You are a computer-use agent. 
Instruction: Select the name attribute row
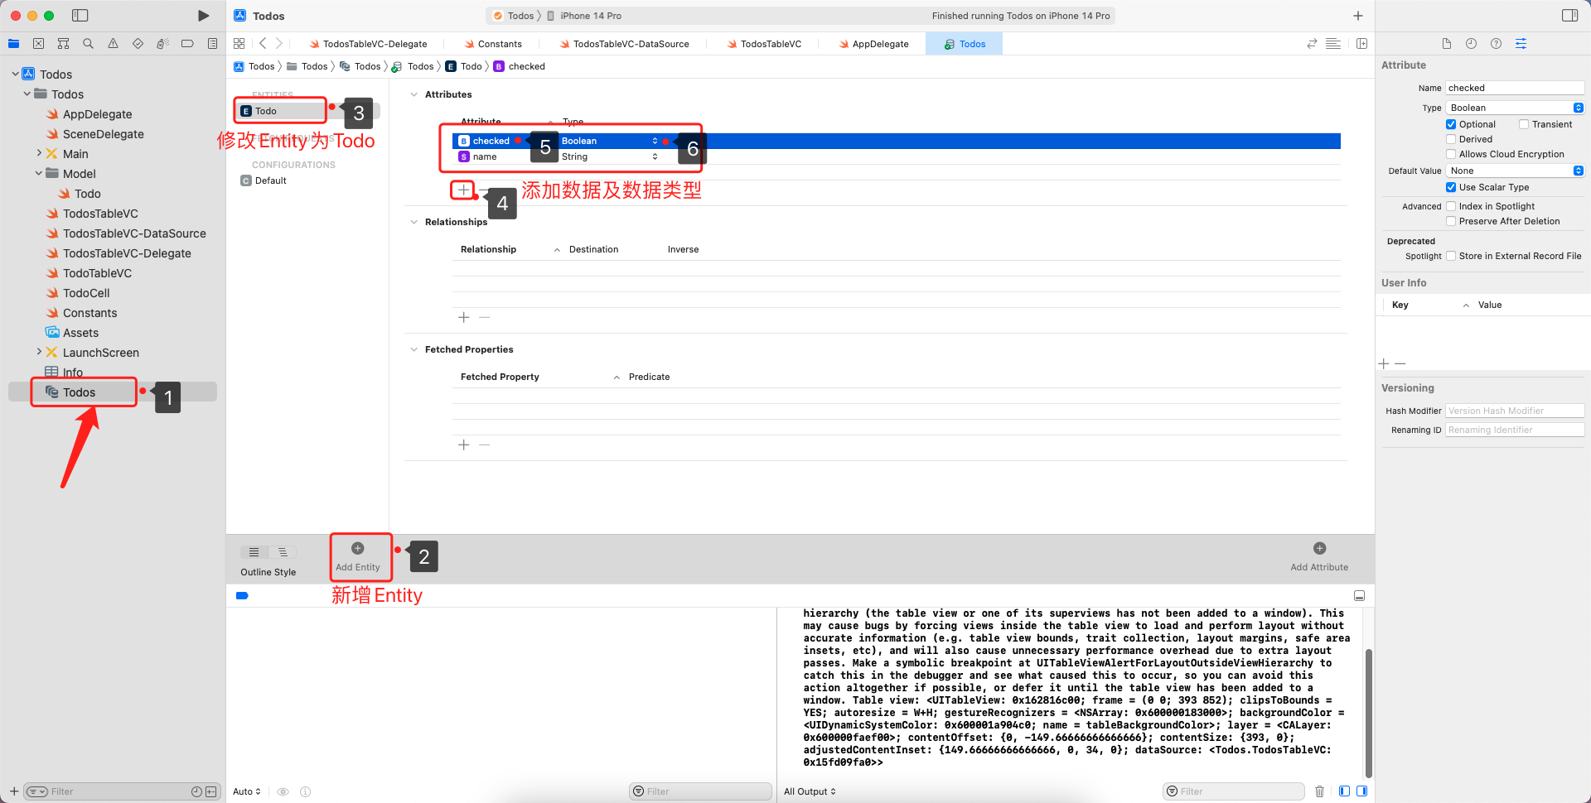[897, 156]
